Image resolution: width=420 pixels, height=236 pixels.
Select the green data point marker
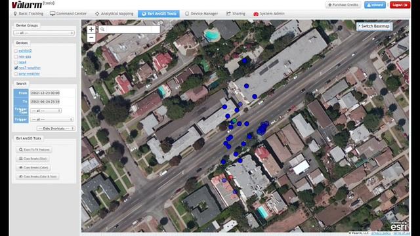point(234,121)
